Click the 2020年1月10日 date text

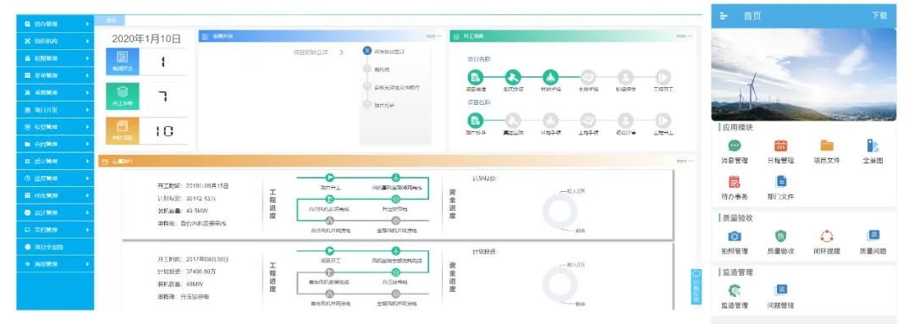click(x=146, y=39)
